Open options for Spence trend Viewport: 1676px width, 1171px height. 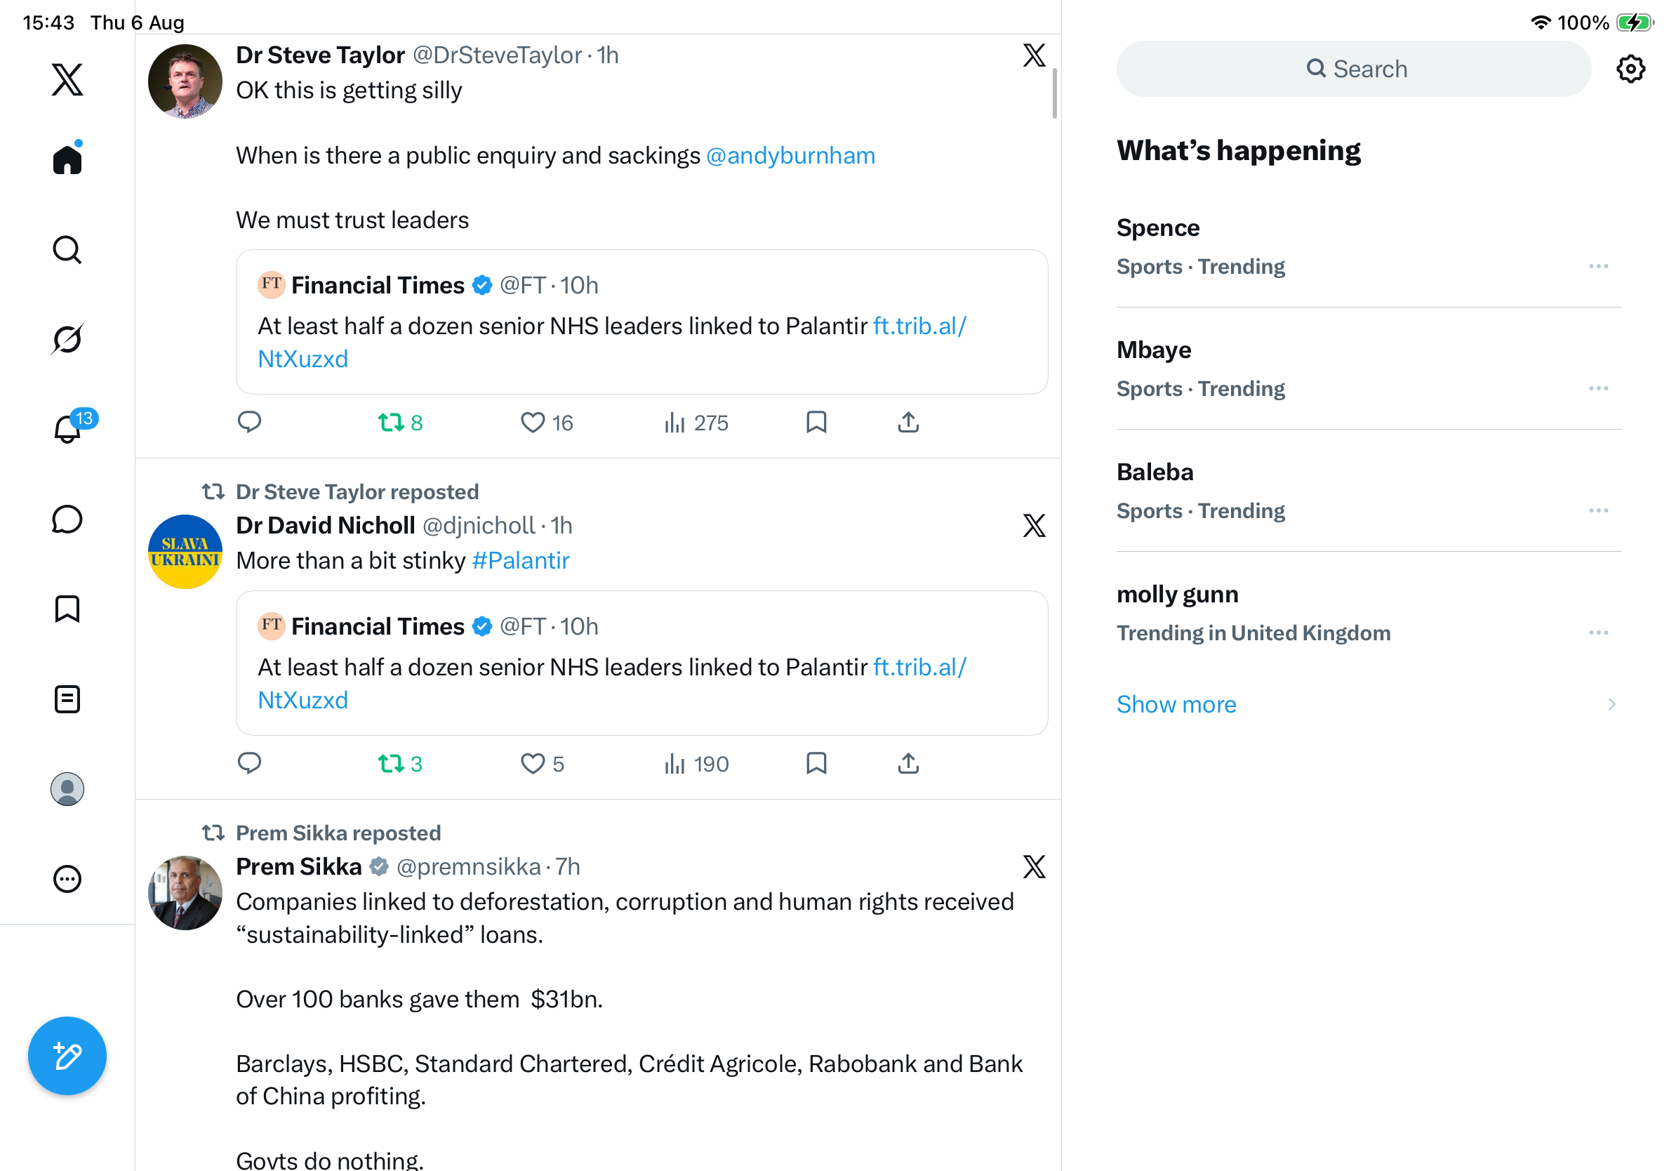[x=1598, y=267]
